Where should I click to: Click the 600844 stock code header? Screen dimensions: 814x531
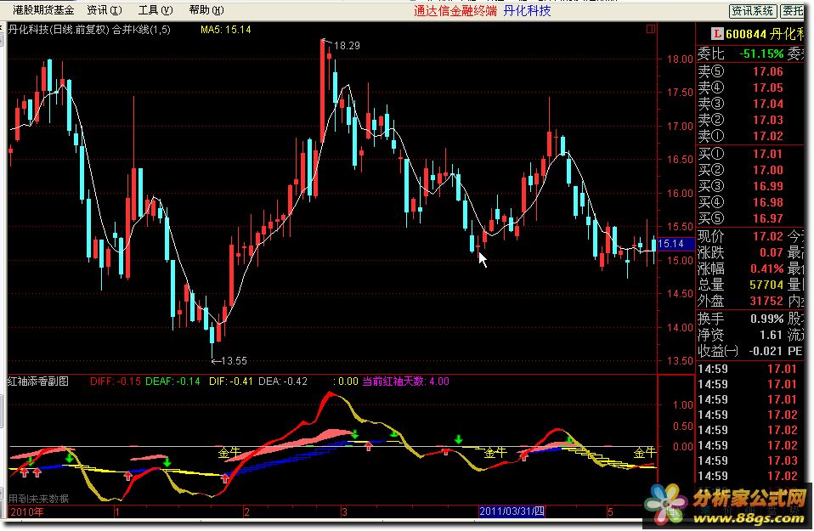click(x=745, y=34)
